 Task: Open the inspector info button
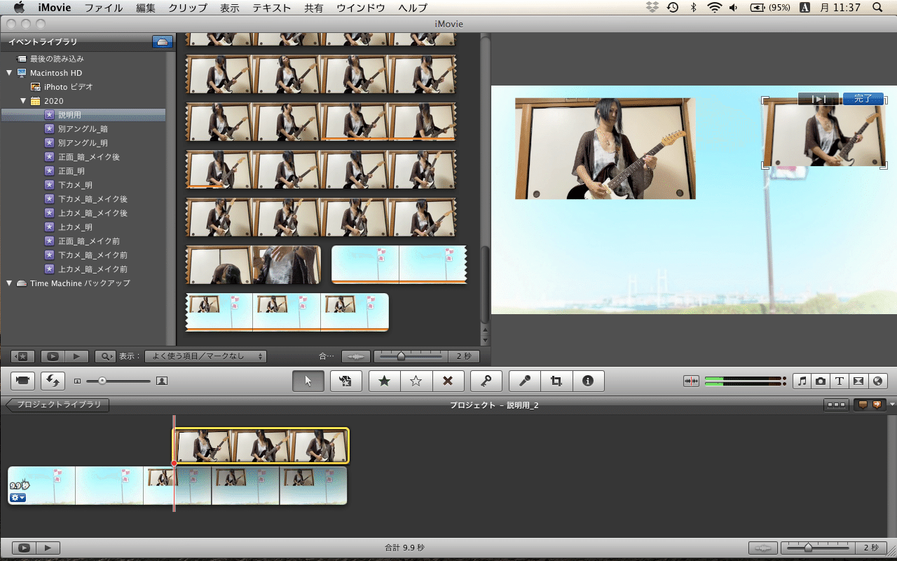click(x=588, y=381)
